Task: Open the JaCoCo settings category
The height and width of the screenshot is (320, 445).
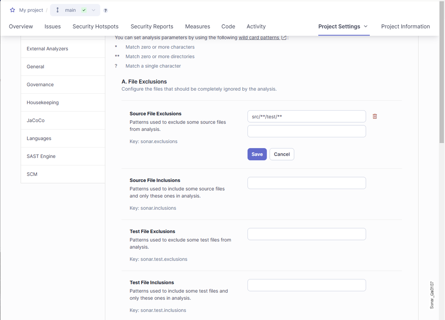Action: tap(35, 120)
